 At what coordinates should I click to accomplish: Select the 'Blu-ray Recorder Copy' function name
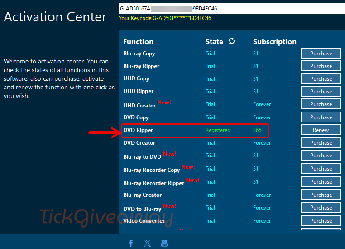point(152,170)
